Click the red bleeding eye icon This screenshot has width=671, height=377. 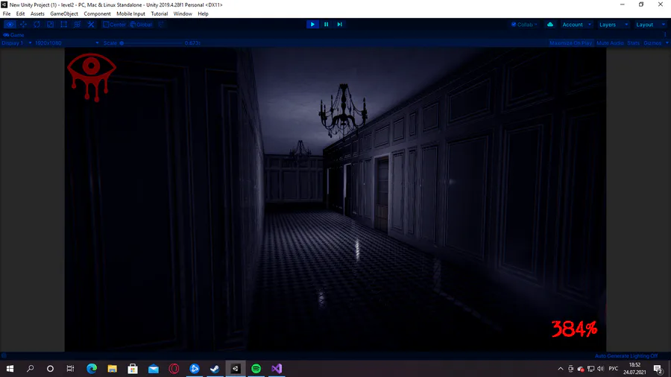(91, 77)
